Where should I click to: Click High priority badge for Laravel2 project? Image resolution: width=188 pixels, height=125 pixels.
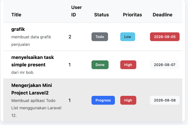pyautogui.click(x=128, y=100)
